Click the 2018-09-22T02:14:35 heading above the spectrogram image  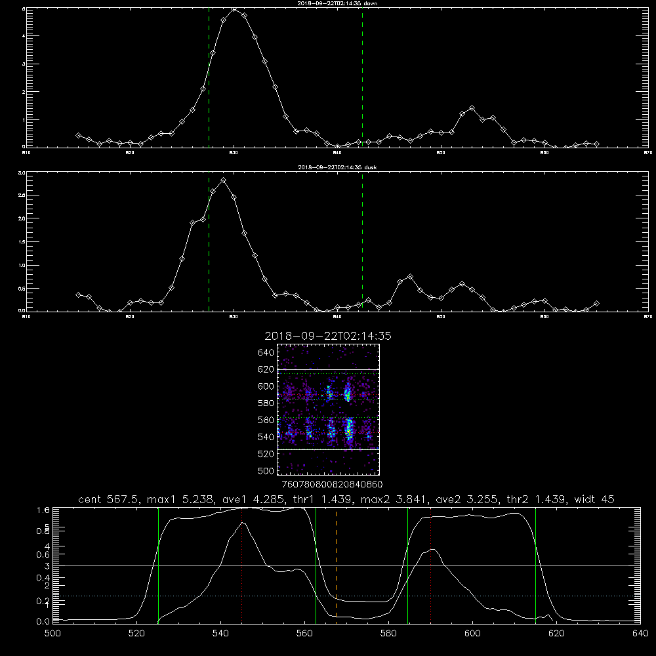pyautogui.click(x=328, y=336)
